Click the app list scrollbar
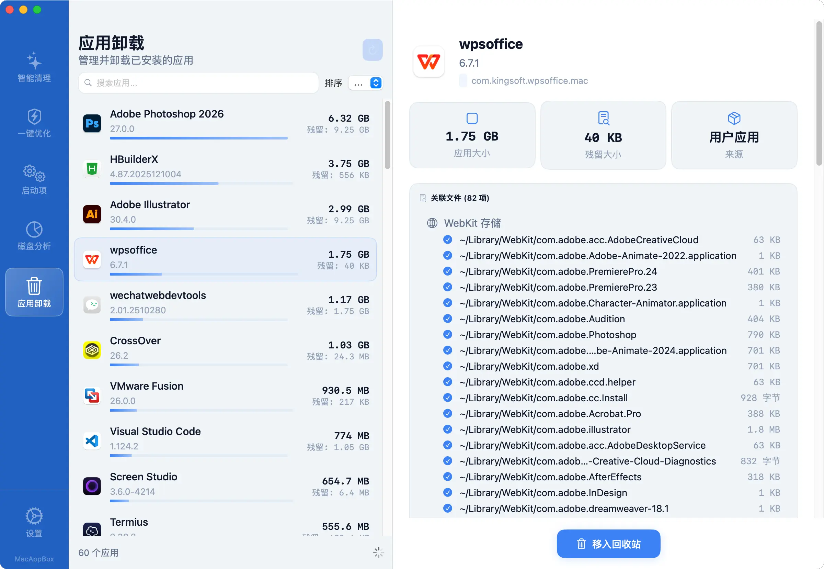This screenshot has height=569, width=824. coord(387,135)
